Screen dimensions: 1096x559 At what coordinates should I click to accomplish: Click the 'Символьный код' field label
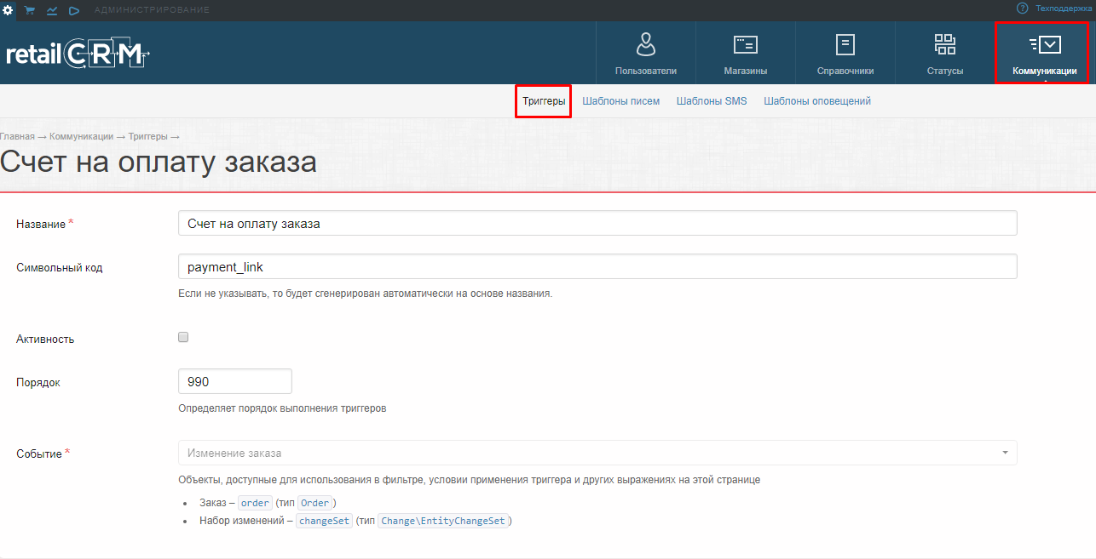[x=60, y=267]
